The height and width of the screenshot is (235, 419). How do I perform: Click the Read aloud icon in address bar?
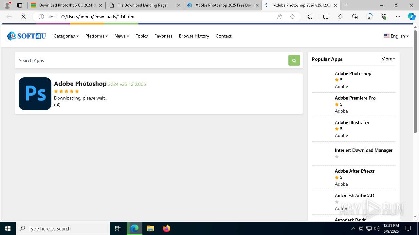pyautogui.click(x=280, y=17)
